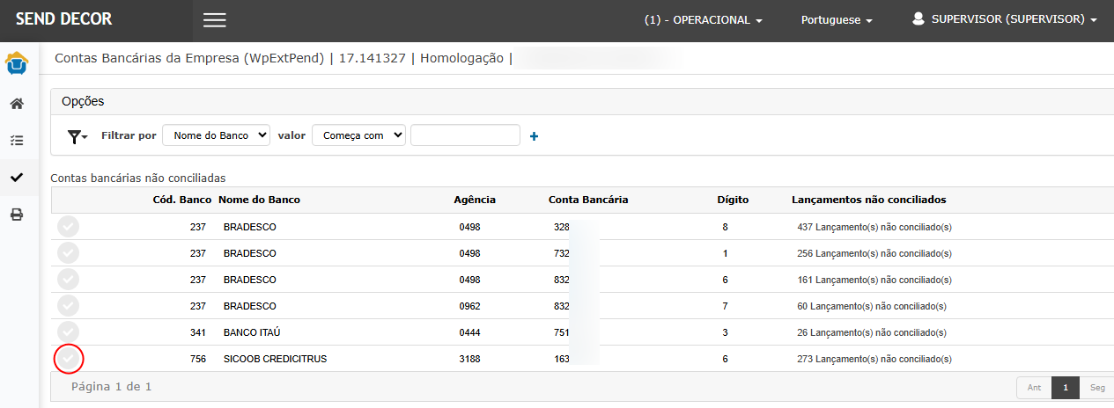Open the hamburger menu in top bar
1114x408 pixels.
pos(215,20)
